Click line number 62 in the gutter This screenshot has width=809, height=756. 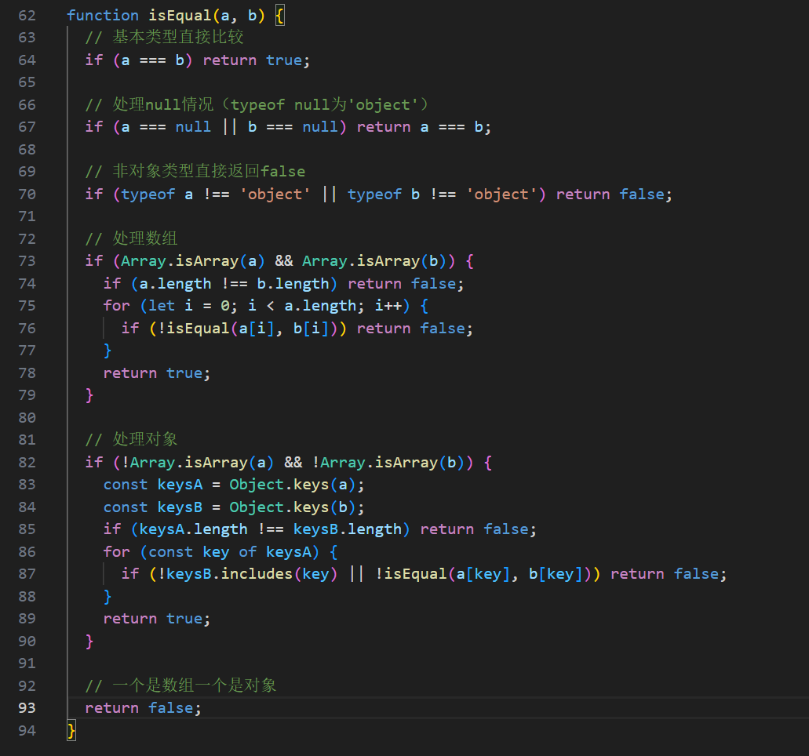pos(27,16)
